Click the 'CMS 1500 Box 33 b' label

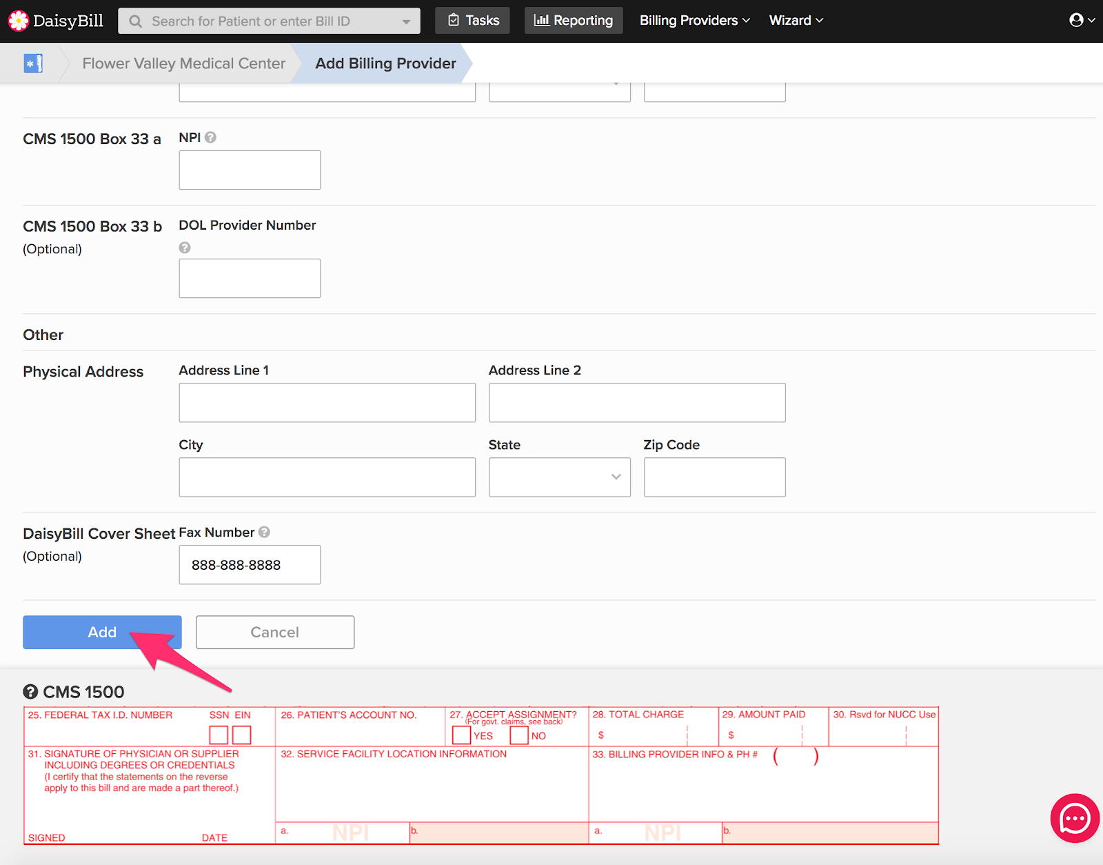(92, 226)
